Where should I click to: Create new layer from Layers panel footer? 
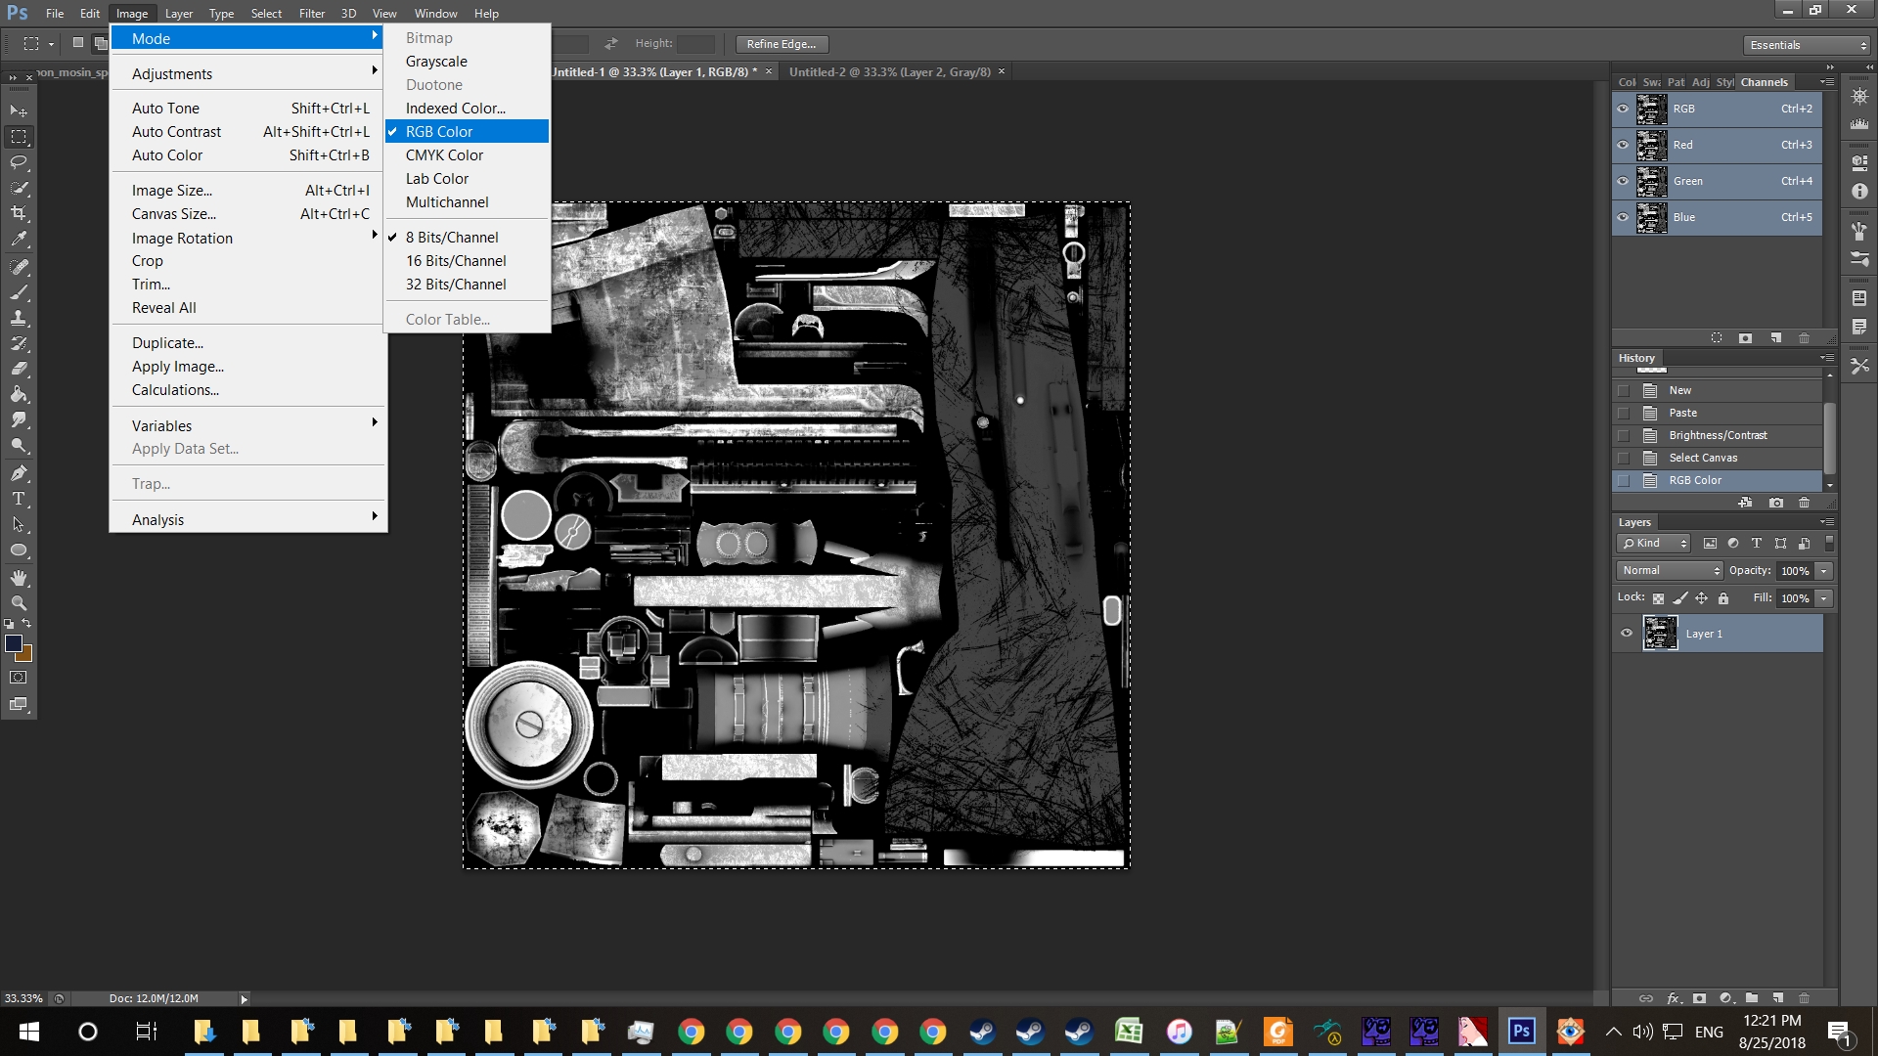[1777, 998]
